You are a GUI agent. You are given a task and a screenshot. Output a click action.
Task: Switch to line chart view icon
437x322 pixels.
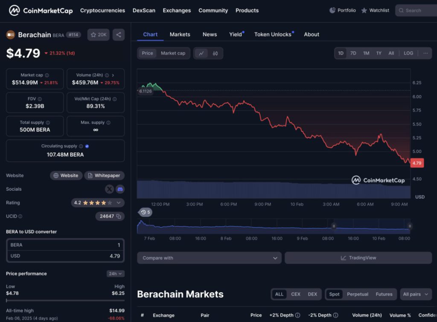tap(201, 53)
